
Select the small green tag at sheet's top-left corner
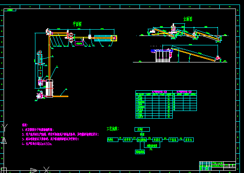10,10
